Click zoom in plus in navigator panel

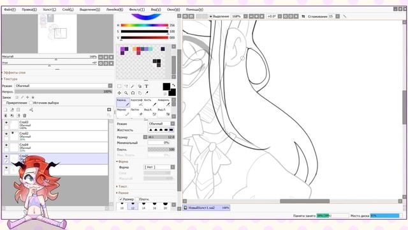point(106,57)
